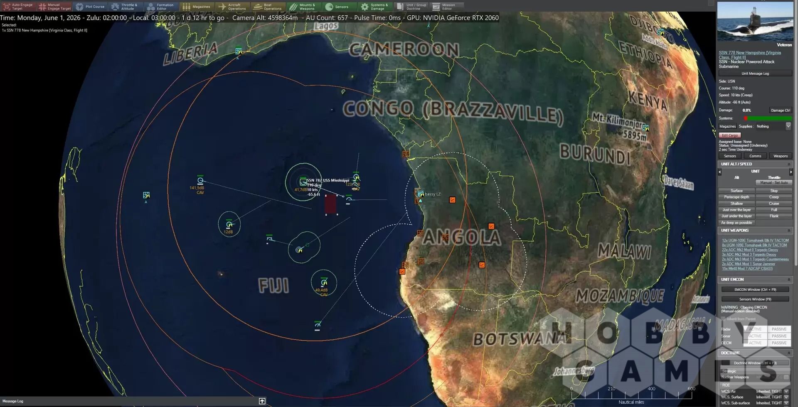Set depth to Periscope depth
Image resolution: width=798 pixels, height=407 pixels.
pos(736,197)
